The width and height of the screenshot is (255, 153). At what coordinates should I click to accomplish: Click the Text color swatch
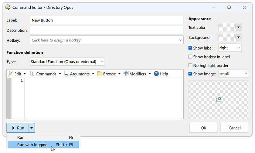[x=227, y=27]
